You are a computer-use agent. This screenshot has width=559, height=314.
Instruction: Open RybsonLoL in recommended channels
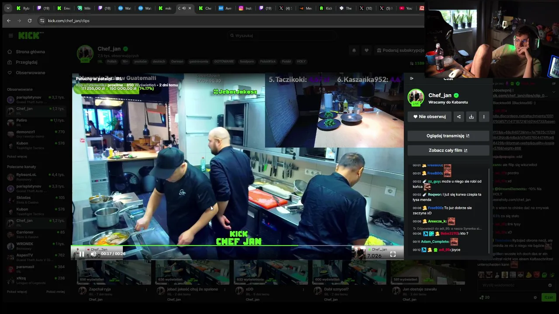point(35,177)
